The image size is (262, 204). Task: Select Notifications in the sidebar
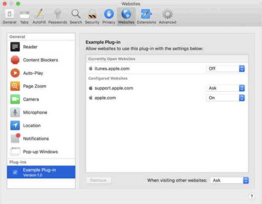click(x=36, y=138)
